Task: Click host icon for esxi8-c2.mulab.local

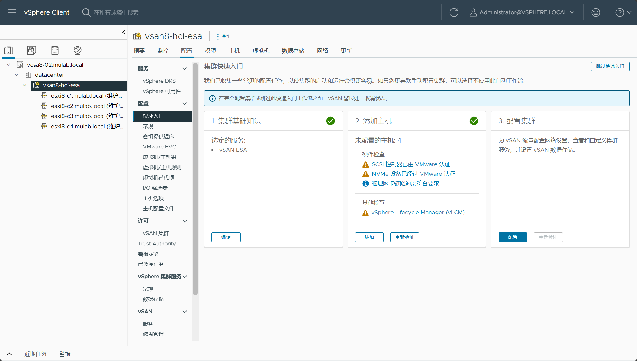Action: 44,106
